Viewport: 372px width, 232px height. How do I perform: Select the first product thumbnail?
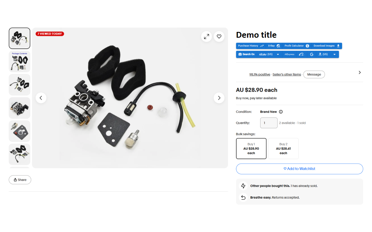[19, 38]
